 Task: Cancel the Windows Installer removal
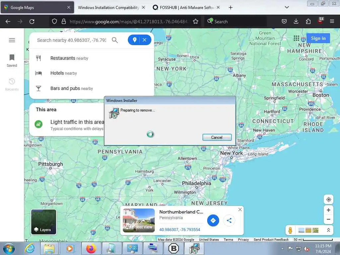coord(217,137)
